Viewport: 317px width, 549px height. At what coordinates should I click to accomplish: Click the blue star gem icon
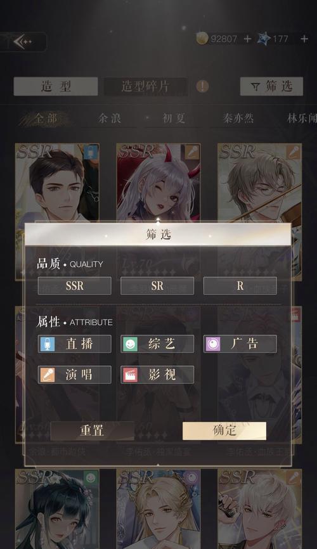(x=264, y=39)
